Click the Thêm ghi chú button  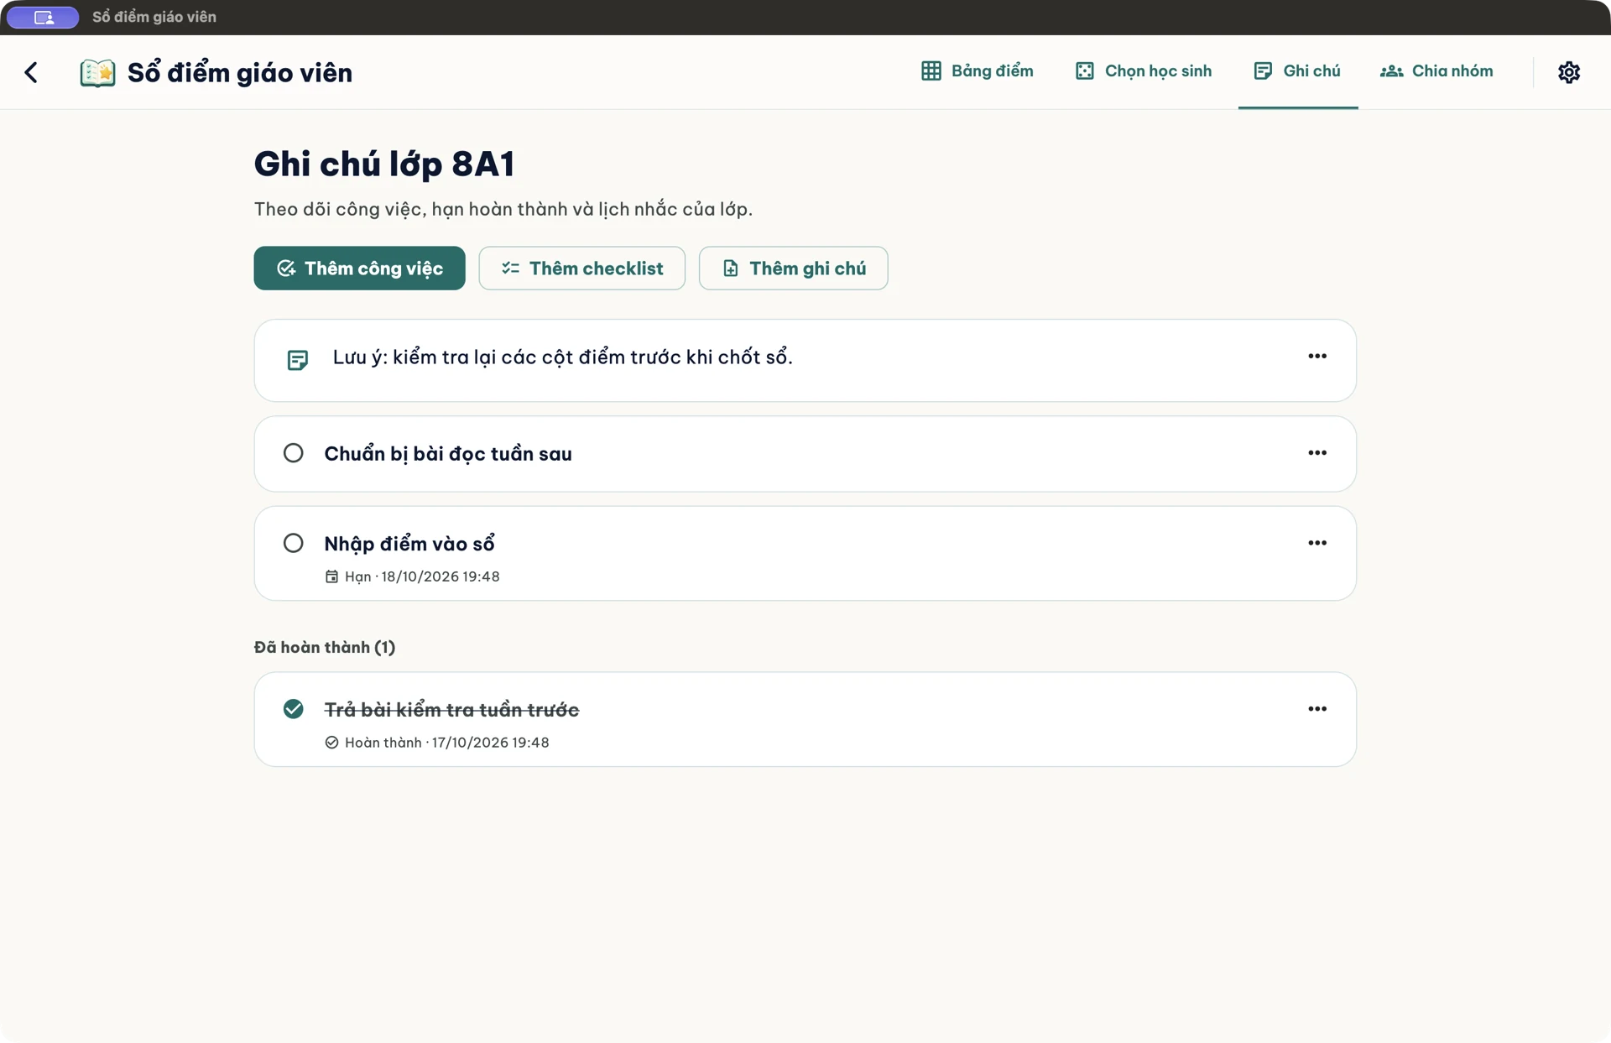pyautogui.click(x=794, y=269)
